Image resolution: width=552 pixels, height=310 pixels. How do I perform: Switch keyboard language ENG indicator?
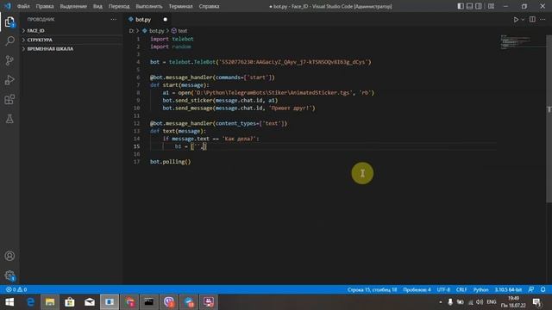(x=491, y=302)
